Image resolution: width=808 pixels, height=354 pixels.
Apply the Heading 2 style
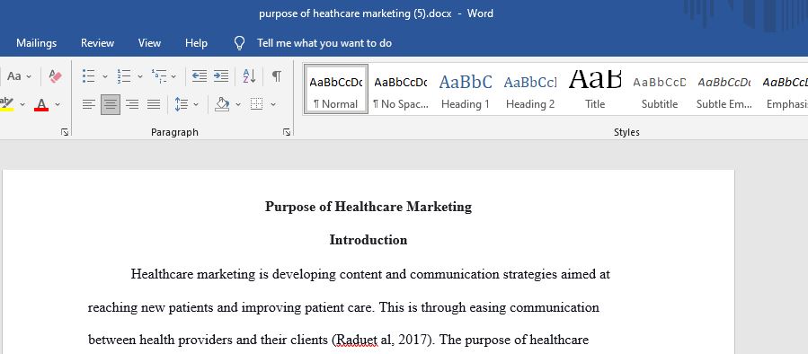click(530, 89)
